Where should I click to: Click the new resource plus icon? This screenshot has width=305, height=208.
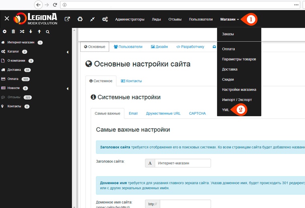(x=4, y=31)
